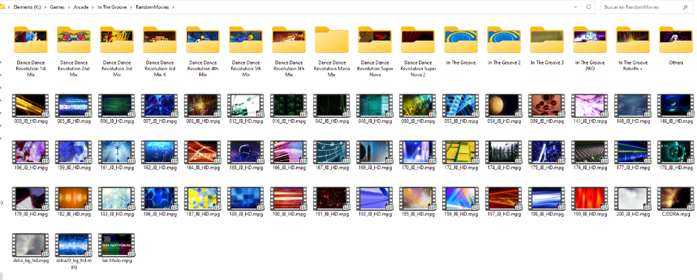
Task: Click the Dance Dance Revolution 3rd Mix label
Action: [116, 69]
